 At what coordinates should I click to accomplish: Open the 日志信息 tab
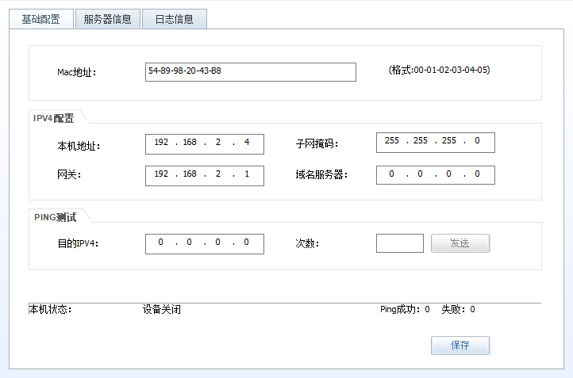click(175, 19)
